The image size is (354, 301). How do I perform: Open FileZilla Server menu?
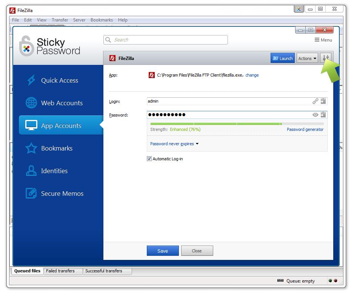[79, 20]
